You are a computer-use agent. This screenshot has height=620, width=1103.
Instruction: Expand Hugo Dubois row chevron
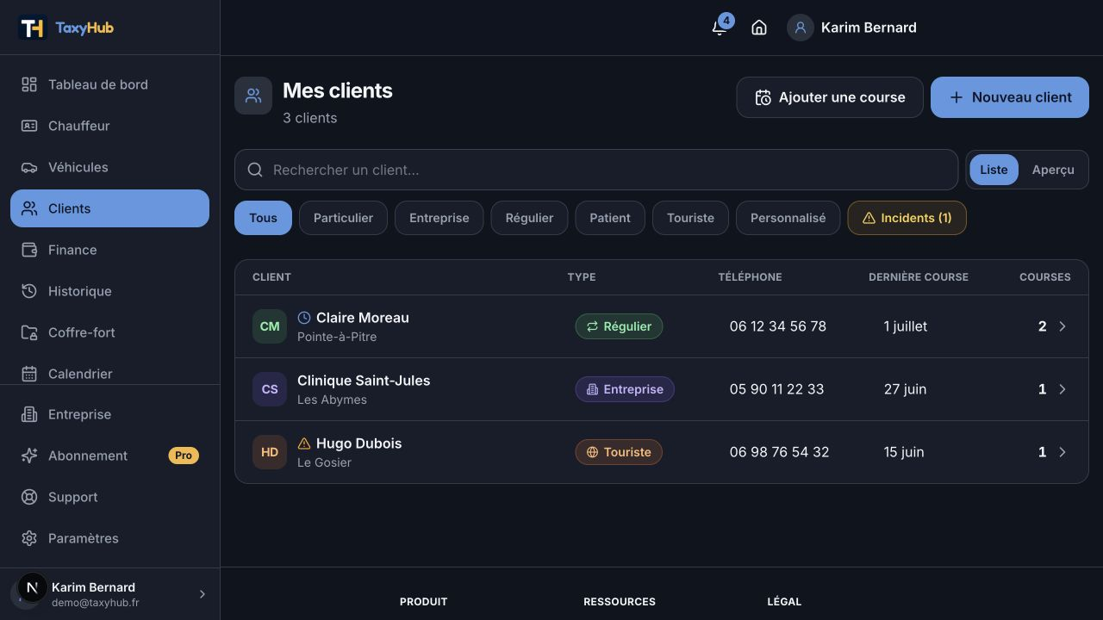coord(1062,452)
